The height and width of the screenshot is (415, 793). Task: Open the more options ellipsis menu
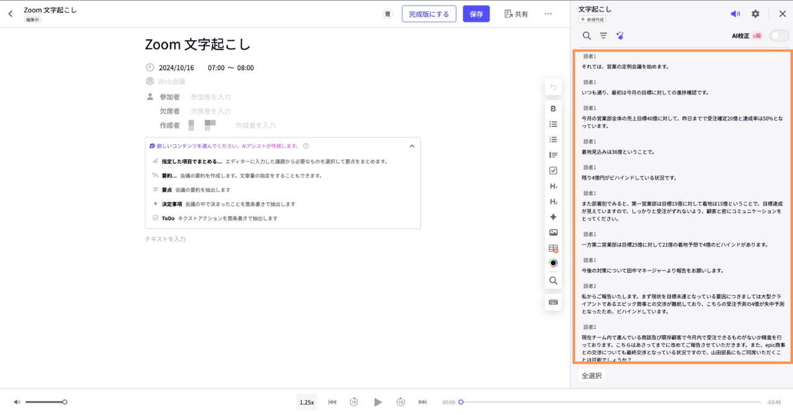click(x=548, y=14)
